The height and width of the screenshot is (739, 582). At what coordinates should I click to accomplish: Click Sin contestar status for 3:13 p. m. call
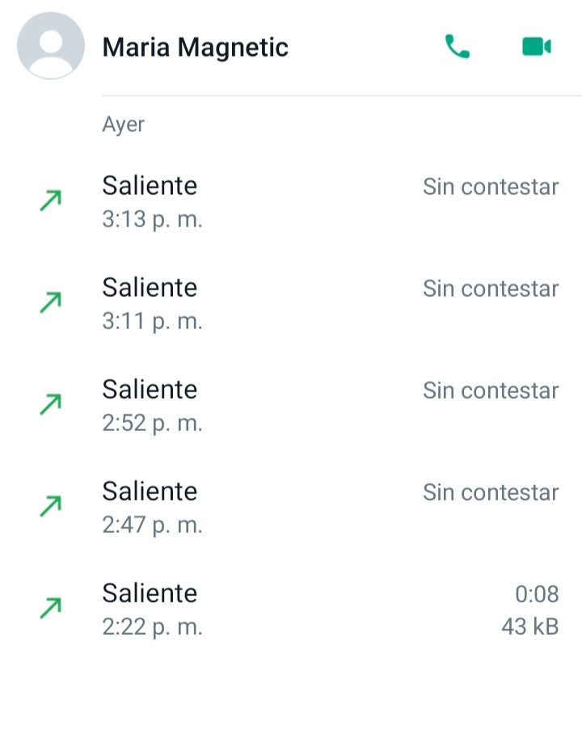491,187
